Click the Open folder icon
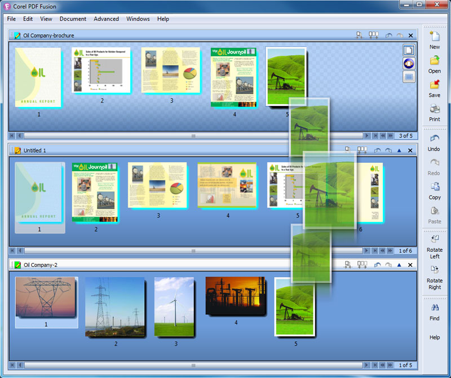 tap(434, 61)
